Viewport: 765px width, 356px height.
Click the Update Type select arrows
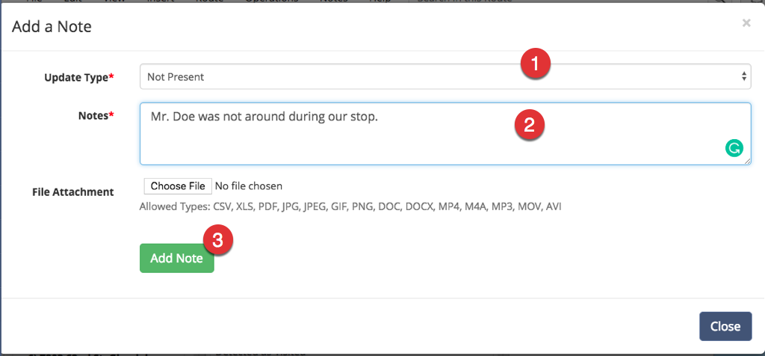(743, 77)
